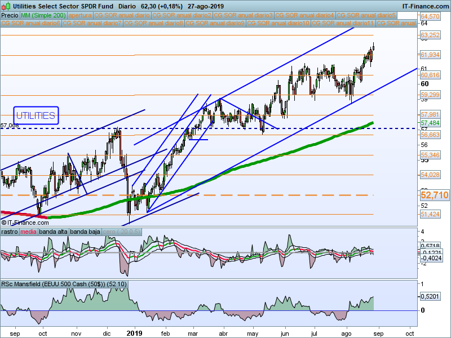Click the nov month on time axis
This screenshot has width=451, height=338.
[76, 333]
